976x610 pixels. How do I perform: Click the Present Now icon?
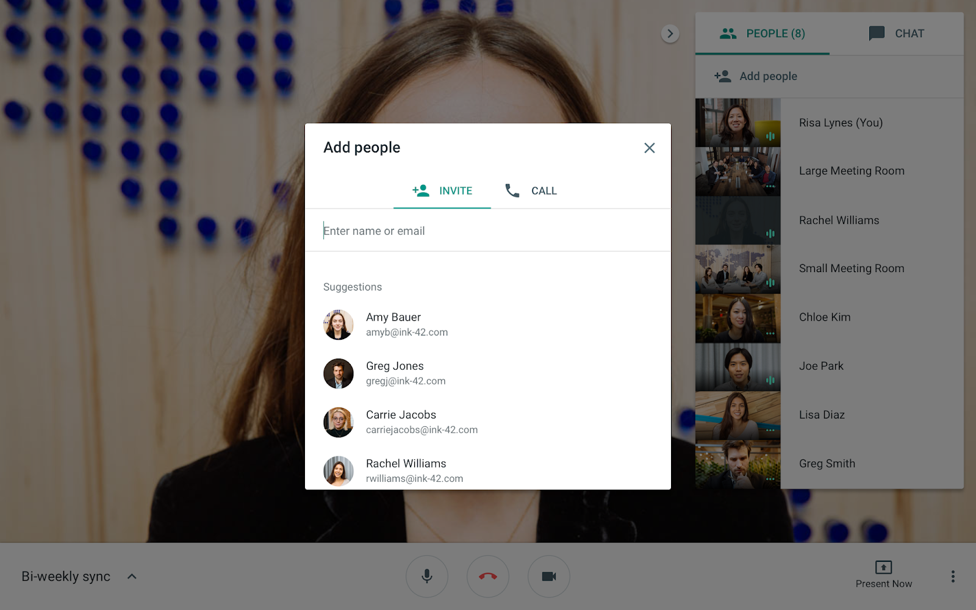point(883,568)
